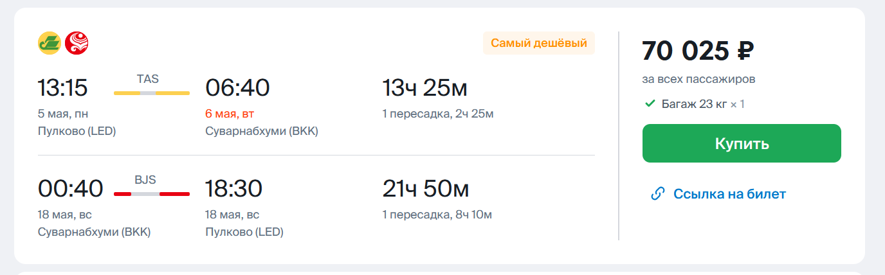Click the yellow TAS layover route line
Image resolution: width=885 pixels, height=275 pixels.
(x=152, y=93)
